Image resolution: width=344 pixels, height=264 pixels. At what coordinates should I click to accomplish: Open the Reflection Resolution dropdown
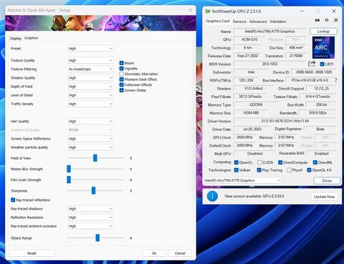pos(90,217)
